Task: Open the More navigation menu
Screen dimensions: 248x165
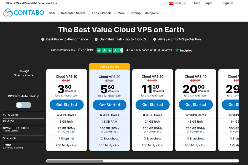Action: click(121, 13)
